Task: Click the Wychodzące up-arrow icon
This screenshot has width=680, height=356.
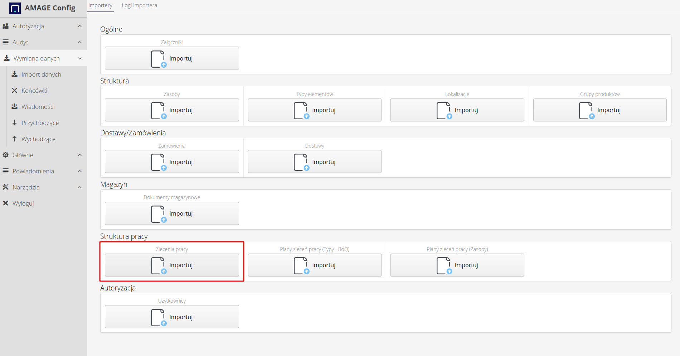Action: point(15,139)
